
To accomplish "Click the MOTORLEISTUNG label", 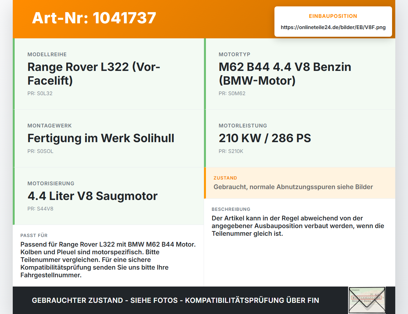I will [243, 126].
